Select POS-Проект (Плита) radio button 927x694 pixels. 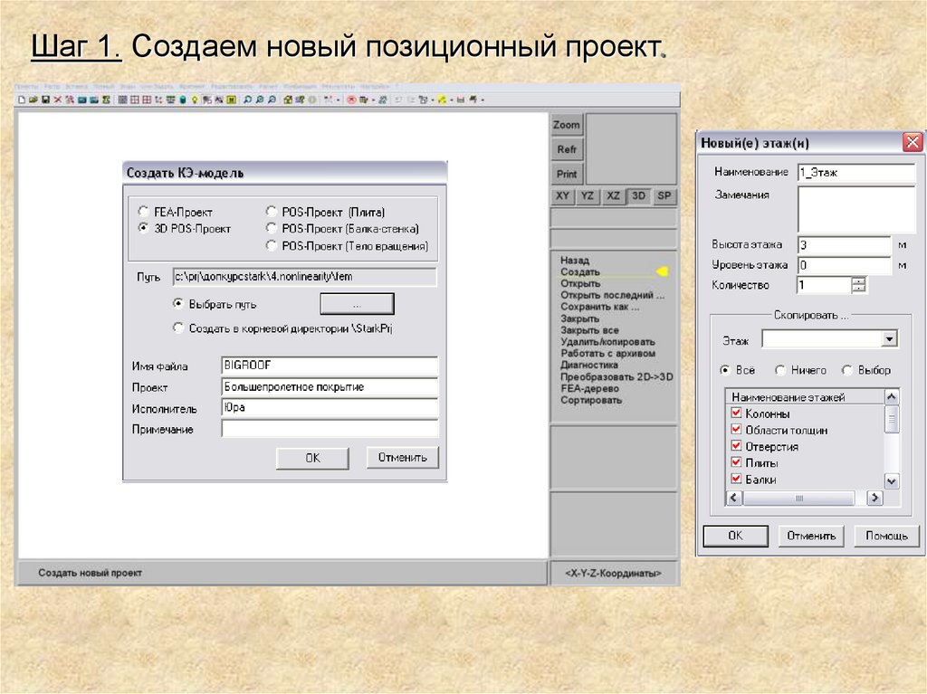[271, 211]
